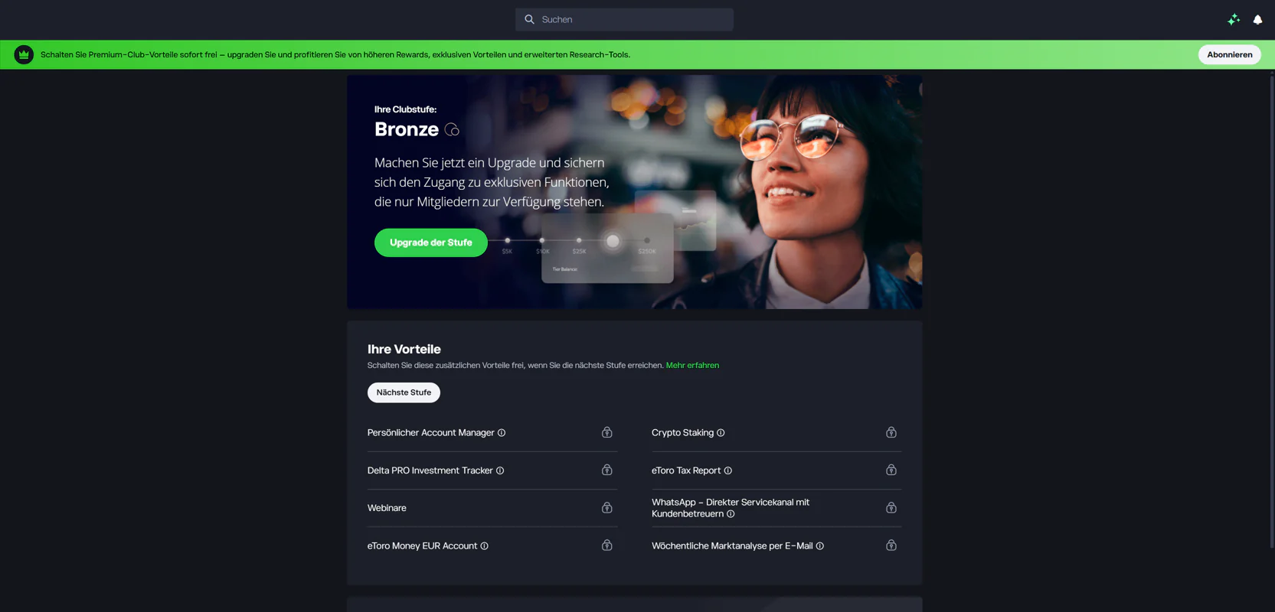Click the search magnifier icon
This screenshot has height=612, width=1275.
click(x=529, y=19)
